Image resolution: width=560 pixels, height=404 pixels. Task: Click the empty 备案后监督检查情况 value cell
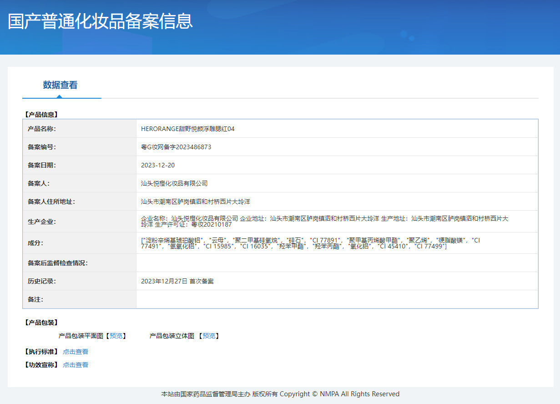[337, 263]
